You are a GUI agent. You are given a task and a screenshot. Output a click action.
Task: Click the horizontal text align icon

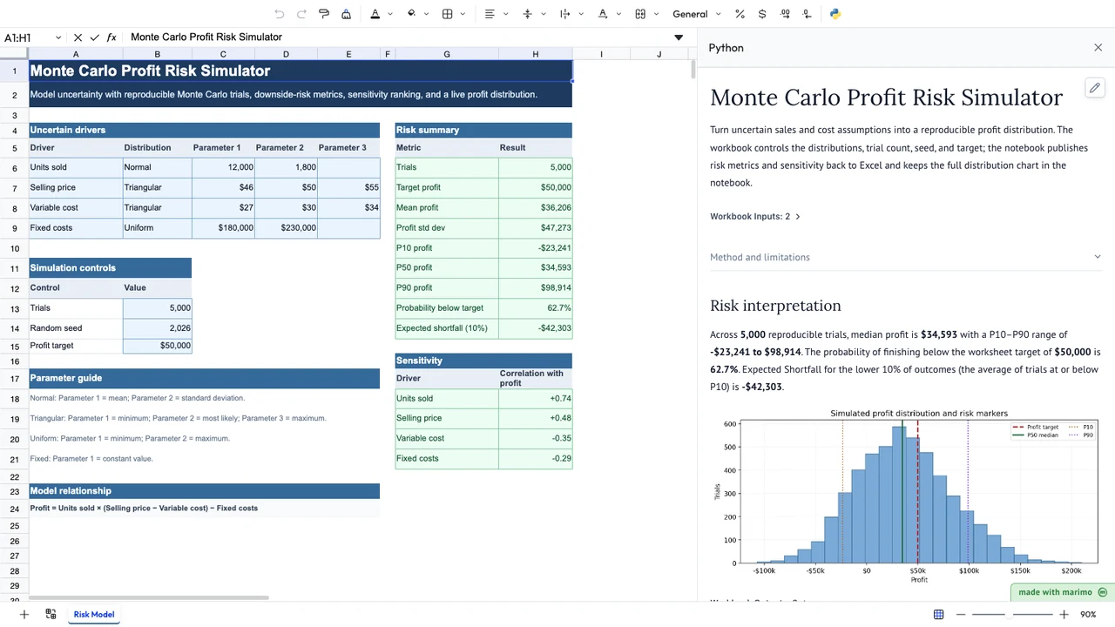coord(490,14)
